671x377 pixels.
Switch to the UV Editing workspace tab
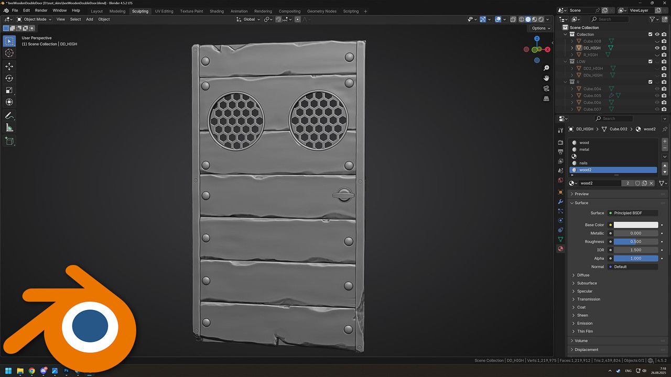[164, 11]
